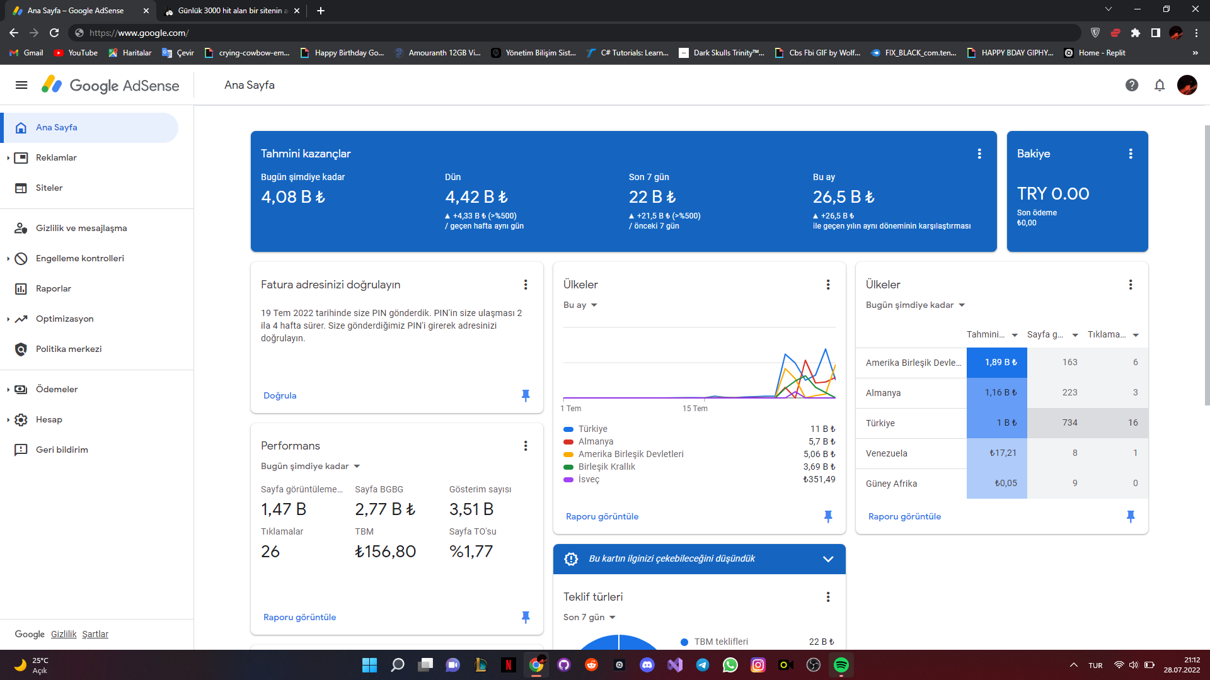
Task: Click the Google AdSense logo
Action: [x=111, y=85]
